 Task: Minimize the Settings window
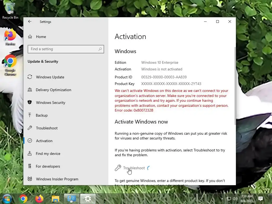click(205, 22)
